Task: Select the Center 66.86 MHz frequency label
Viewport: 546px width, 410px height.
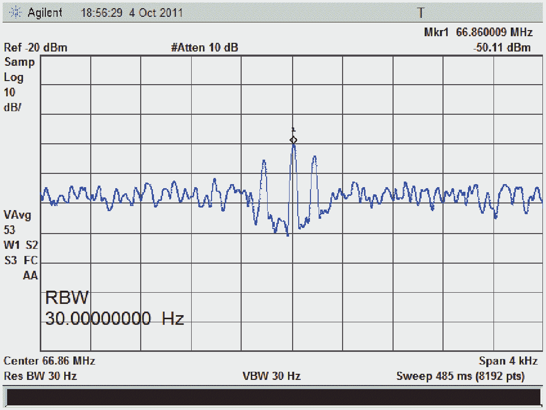Action: click(x=49, y=361)
